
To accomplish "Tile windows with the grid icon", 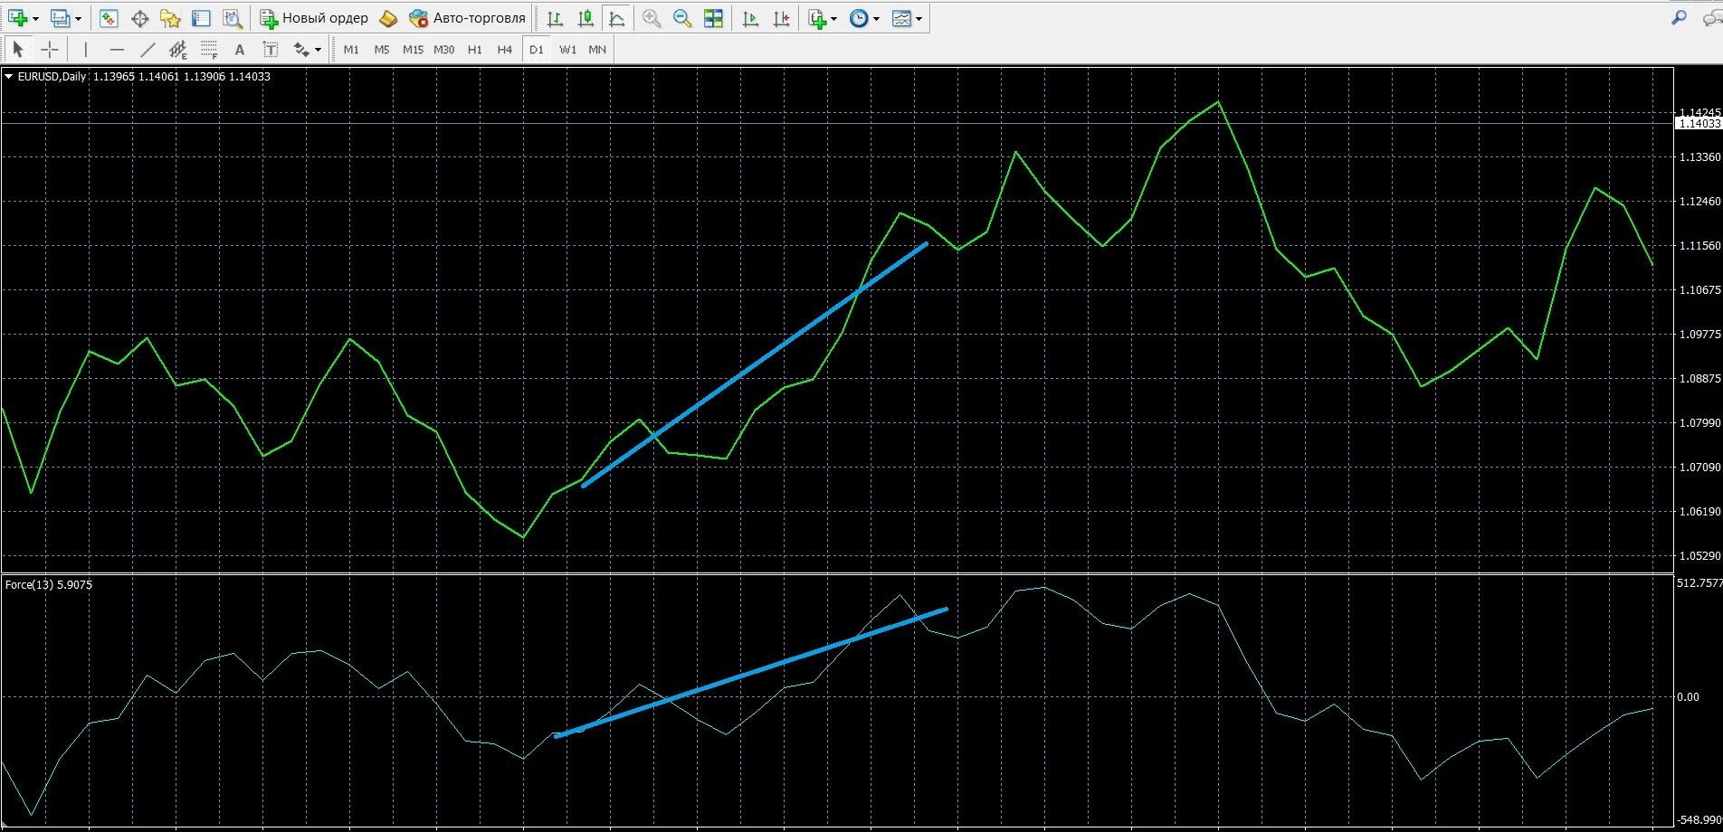I will click(713, 18).
